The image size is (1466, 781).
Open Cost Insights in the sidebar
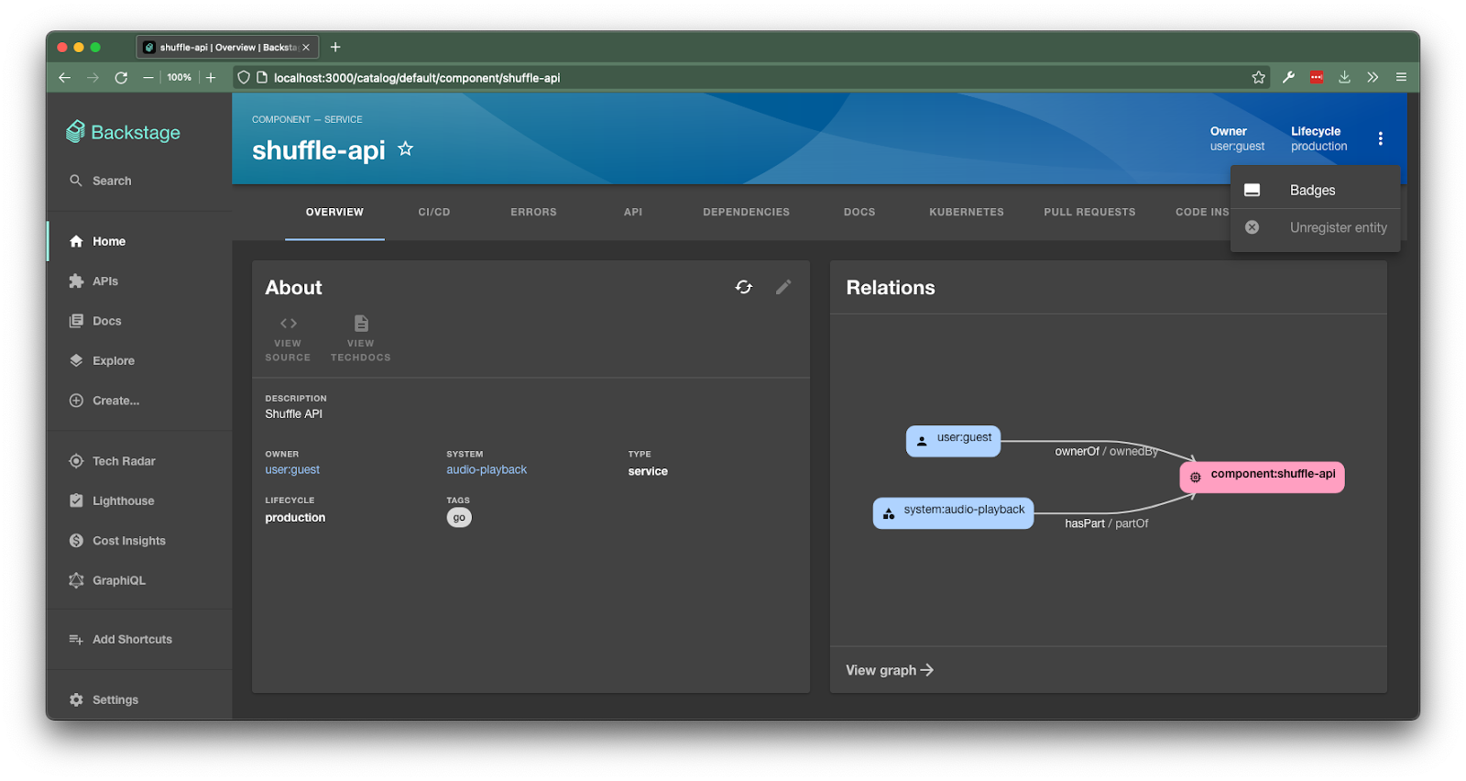[129, 541]
